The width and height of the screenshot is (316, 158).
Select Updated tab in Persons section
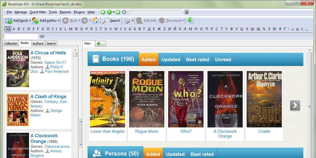click(x=175, y=154)
